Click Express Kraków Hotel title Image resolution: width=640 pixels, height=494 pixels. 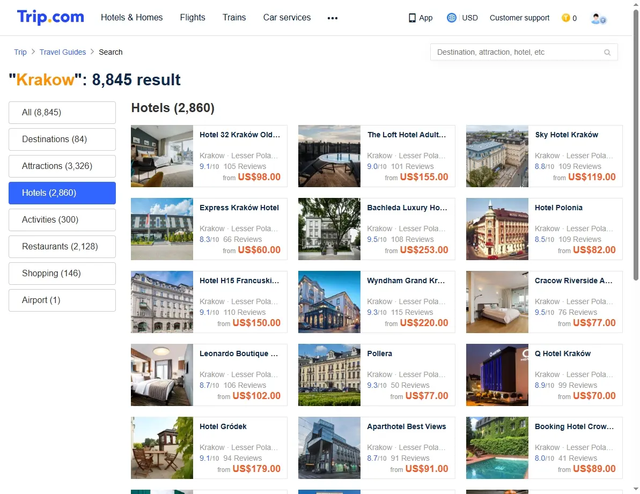(x=239, y=208)
